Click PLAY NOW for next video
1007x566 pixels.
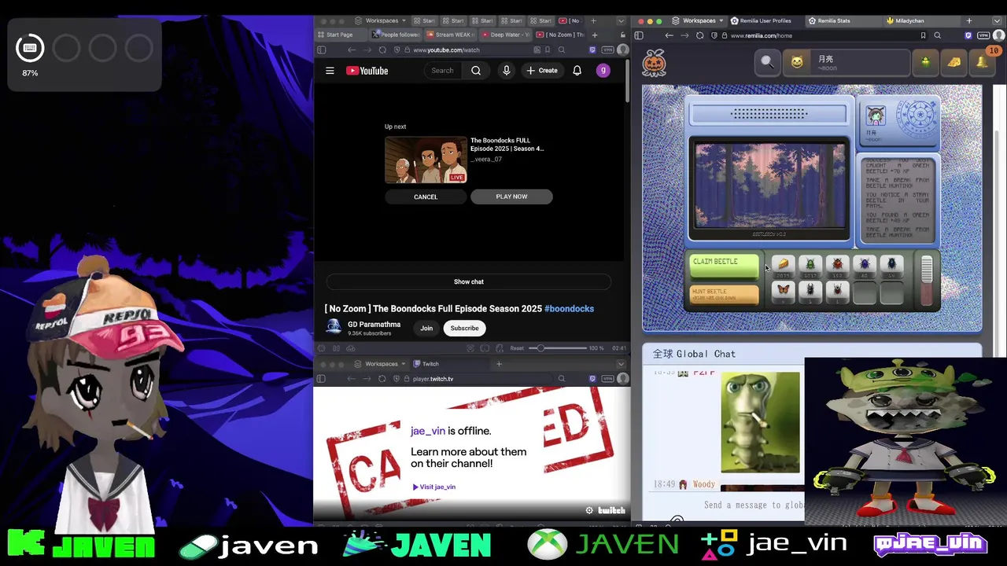pyautogui.click(x=512, y=197)
